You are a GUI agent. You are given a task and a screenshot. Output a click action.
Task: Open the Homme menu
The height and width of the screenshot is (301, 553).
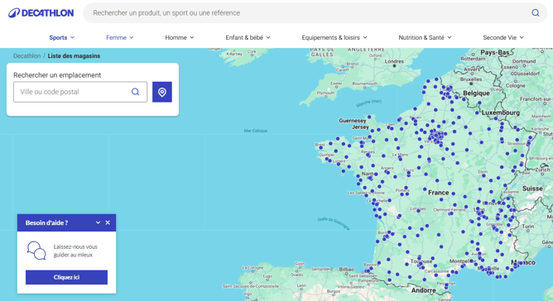pyautogui.click(x=180, y=37)
